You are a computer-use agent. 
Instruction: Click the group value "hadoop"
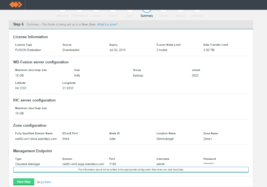138,75
